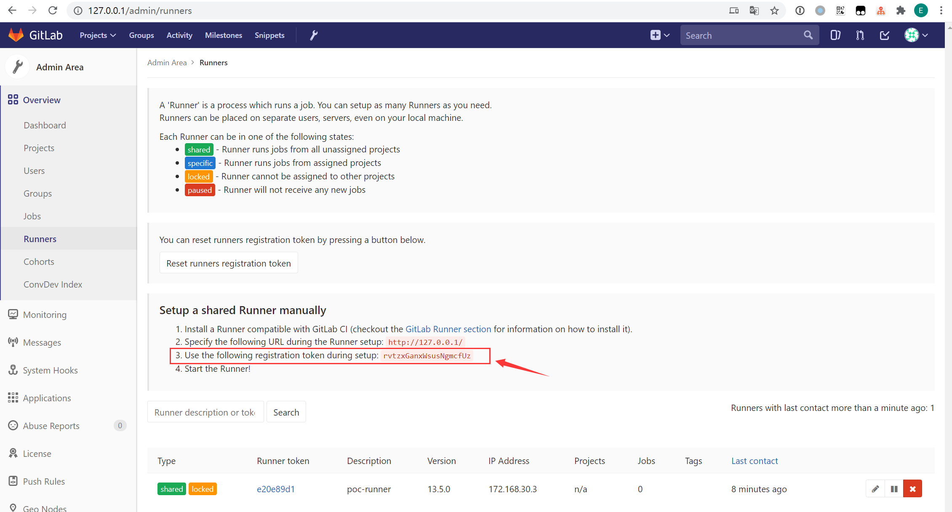This screenshot has height=512, width=952.
Task: Focus the runner description or token field
Action: (x=205, y=412)
